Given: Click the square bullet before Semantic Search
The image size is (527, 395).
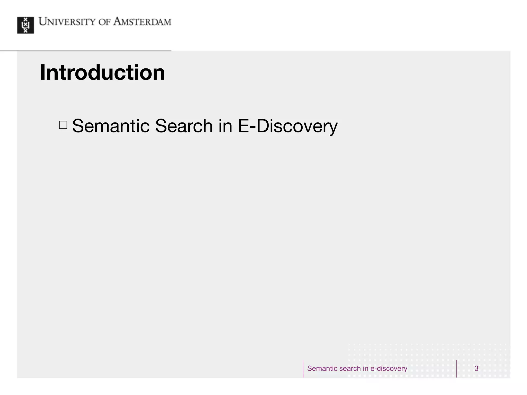Looking at the screenshot, I should [x=63, y=125].
